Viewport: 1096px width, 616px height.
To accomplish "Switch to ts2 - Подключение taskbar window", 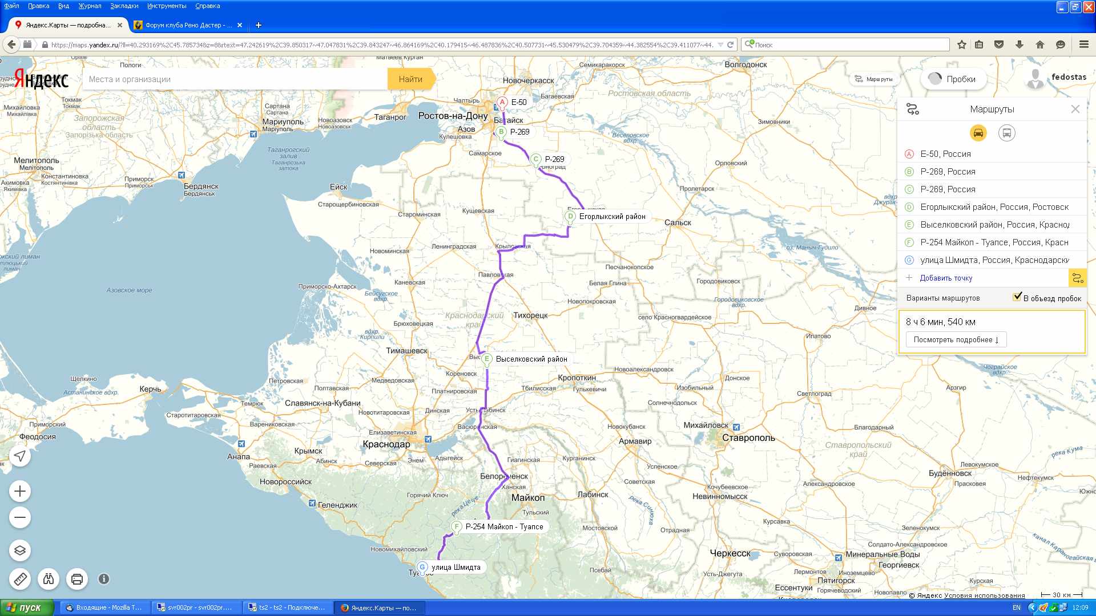I will click(x=288, y=607).
